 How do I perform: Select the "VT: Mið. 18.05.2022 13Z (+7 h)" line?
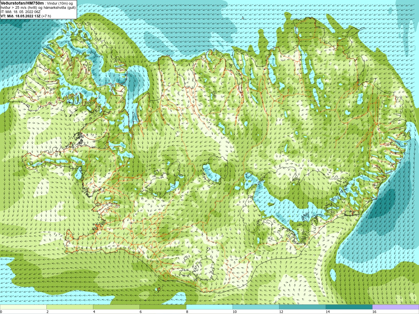pyautogui.click(x=26, y=16)
